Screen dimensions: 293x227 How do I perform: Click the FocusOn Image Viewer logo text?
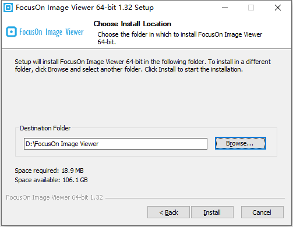(51, 32)
